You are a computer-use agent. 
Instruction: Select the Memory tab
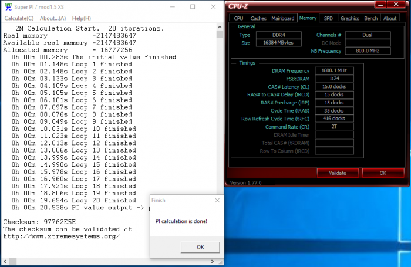click(x=308, y=18)
